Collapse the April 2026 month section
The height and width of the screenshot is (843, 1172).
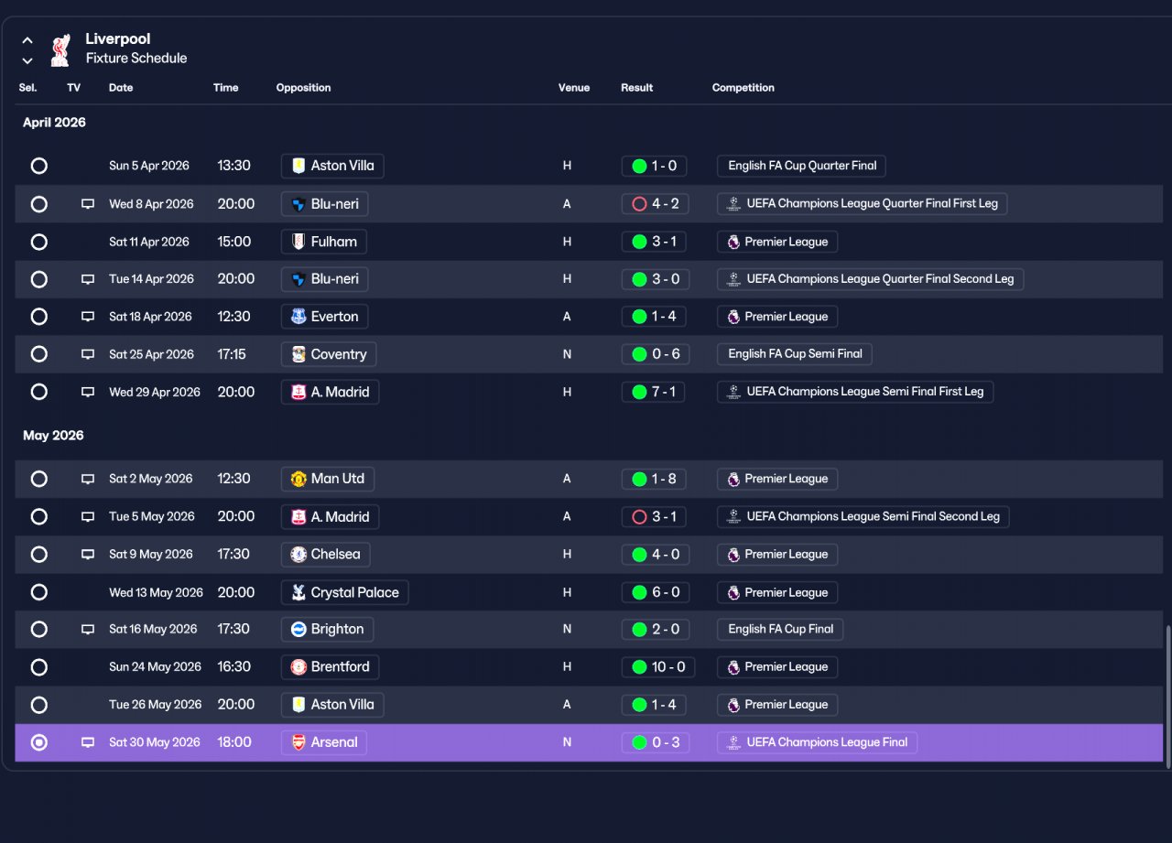(54, 123)
